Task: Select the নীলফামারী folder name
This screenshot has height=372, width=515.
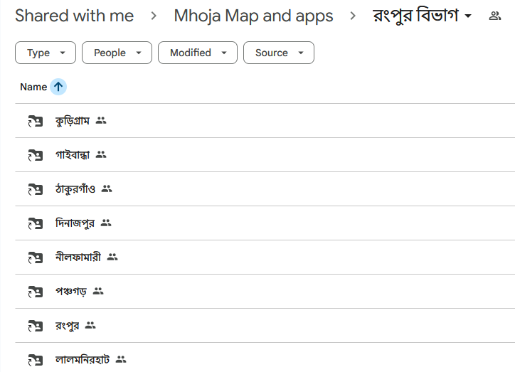Action: 78,257
